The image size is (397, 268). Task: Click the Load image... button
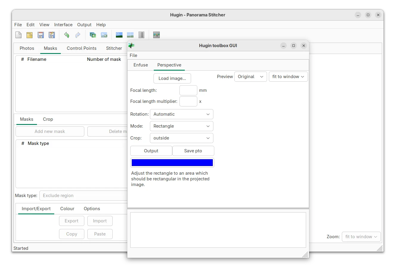(x=172, y=78)
